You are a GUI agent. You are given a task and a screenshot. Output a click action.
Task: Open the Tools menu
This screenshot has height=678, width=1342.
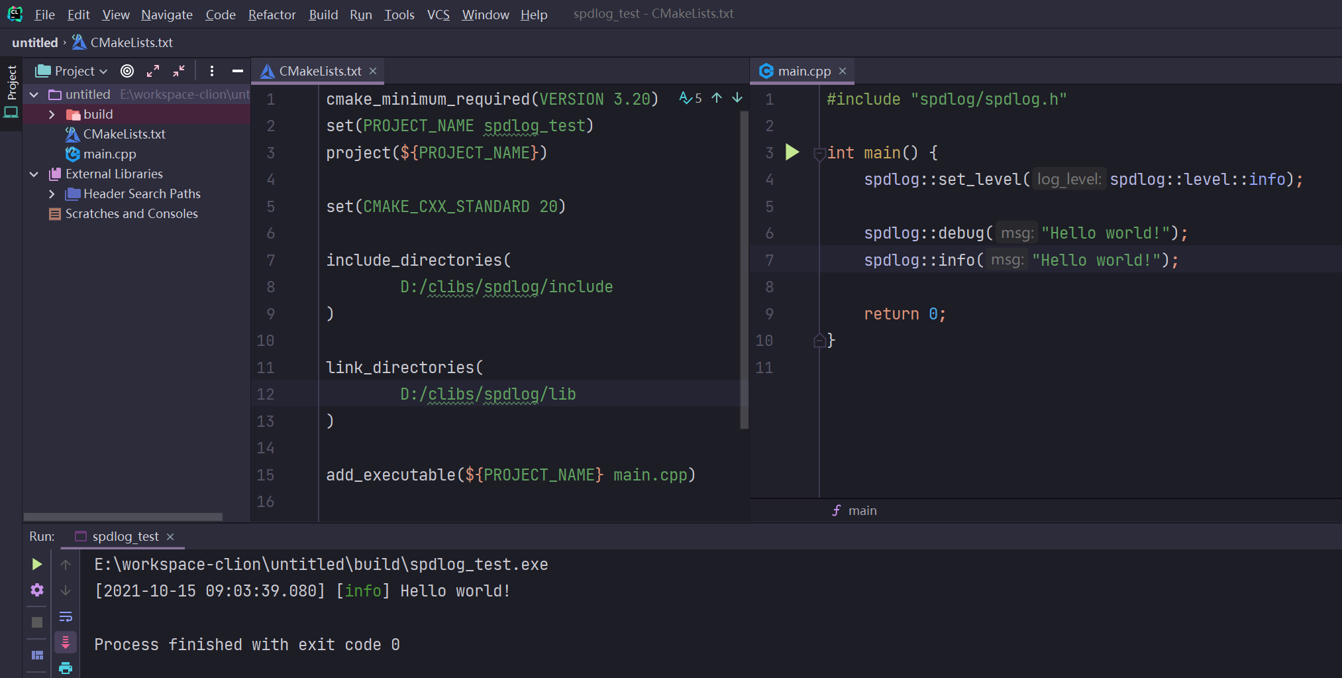[399, 14]
